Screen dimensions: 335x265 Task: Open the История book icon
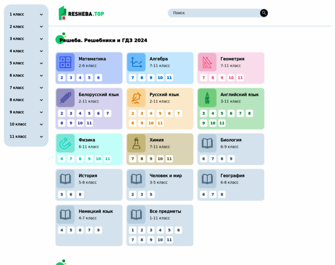(x=65, y=179)
